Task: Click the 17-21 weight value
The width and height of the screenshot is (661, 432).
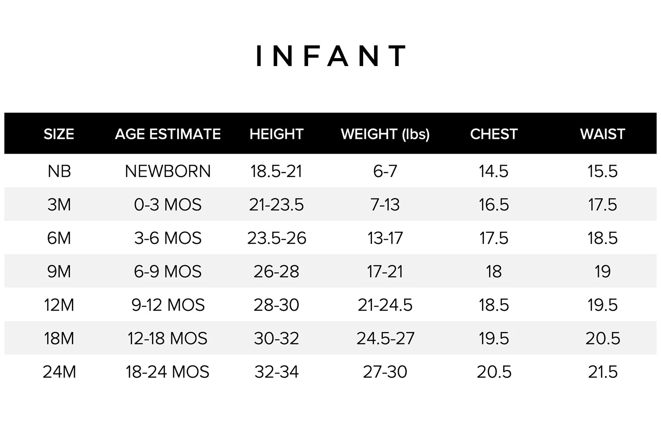Action: [x=385, y=271]
